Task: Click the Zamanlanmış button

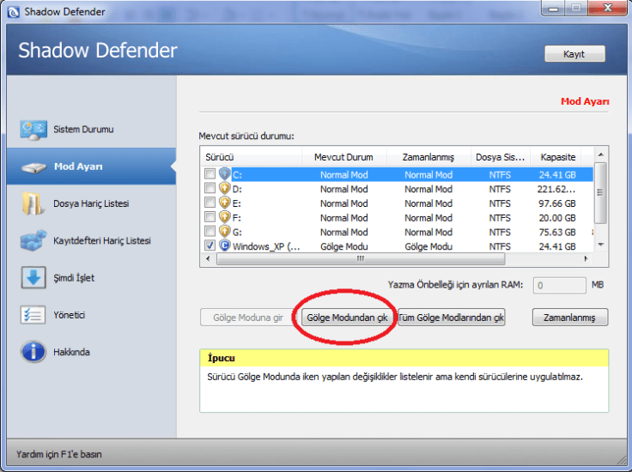Action: click(570, 318)
